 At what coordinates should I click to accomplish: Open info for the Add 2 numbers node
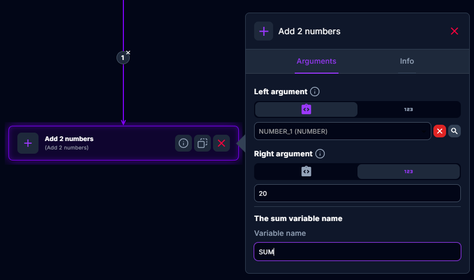[183, 143]
